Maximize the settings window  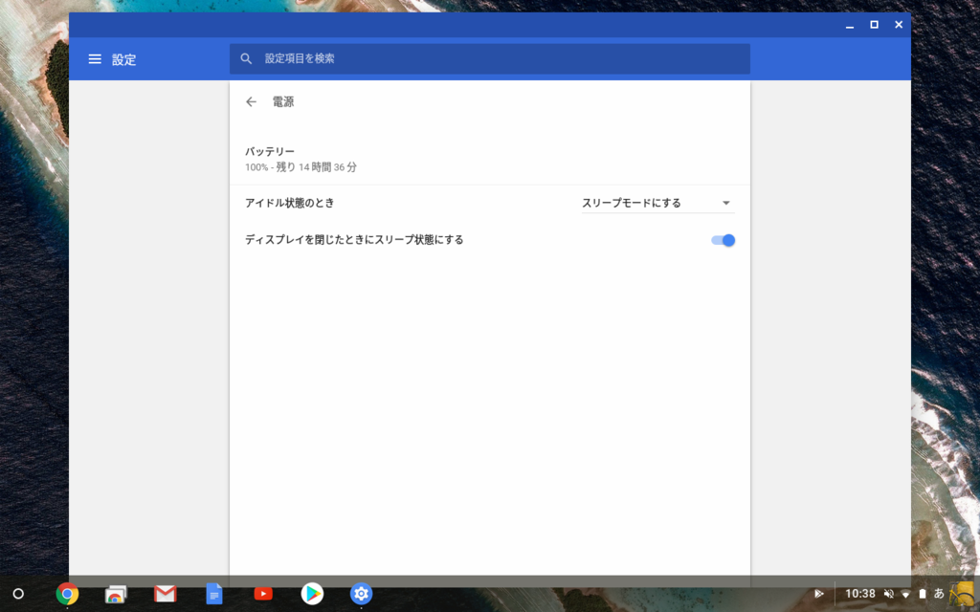point(875,25)
